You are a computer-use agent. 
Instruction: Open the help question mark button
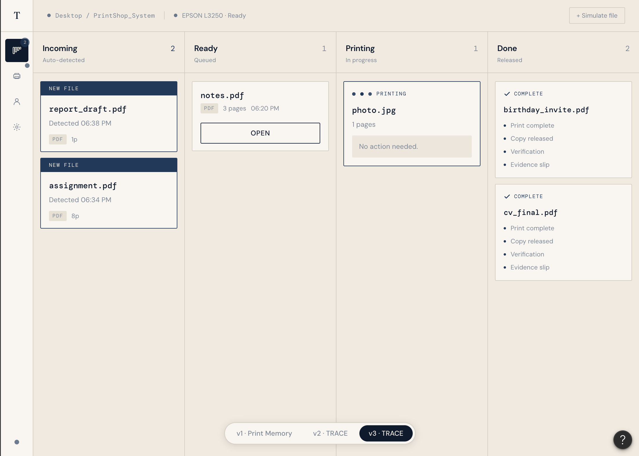click(622, 440)
